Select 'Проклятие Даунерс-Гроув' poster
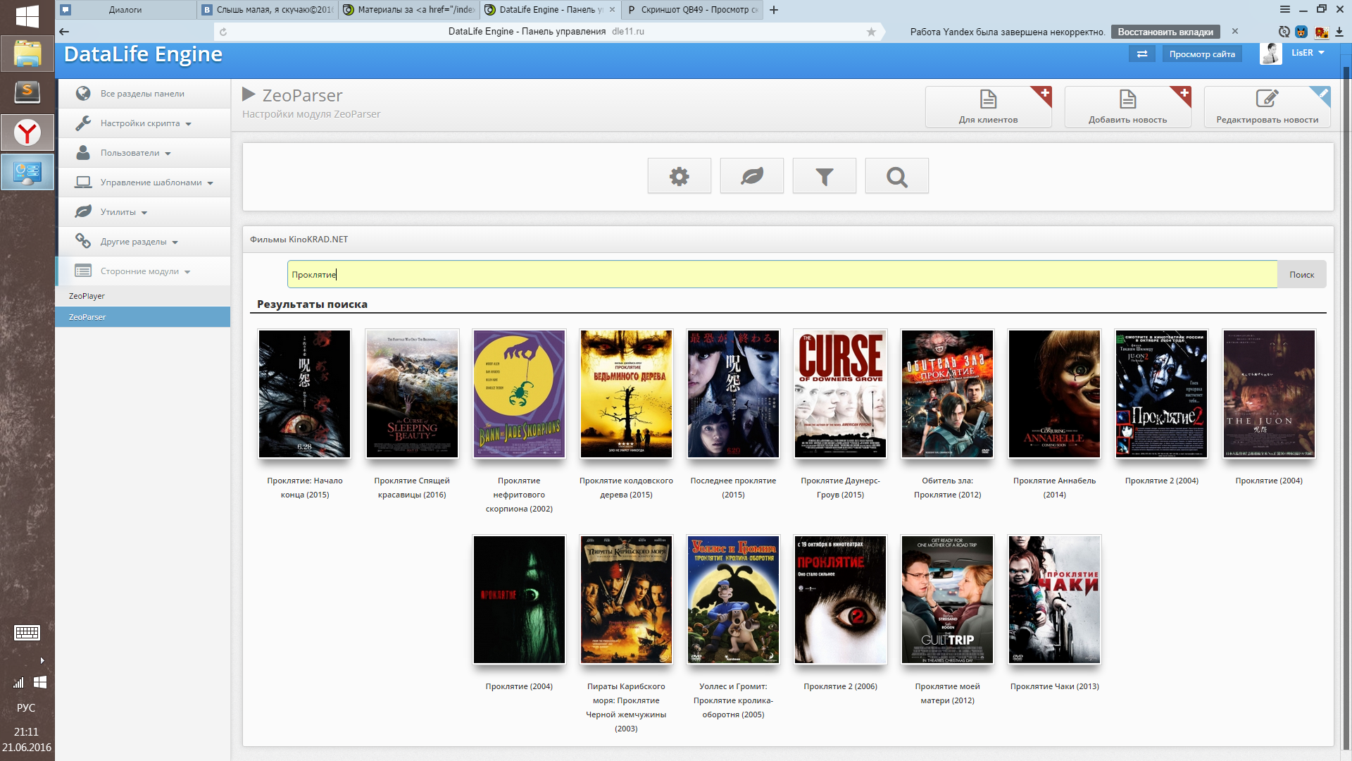1352x761 pixels. pyautogui.click(x=840, y=394)
